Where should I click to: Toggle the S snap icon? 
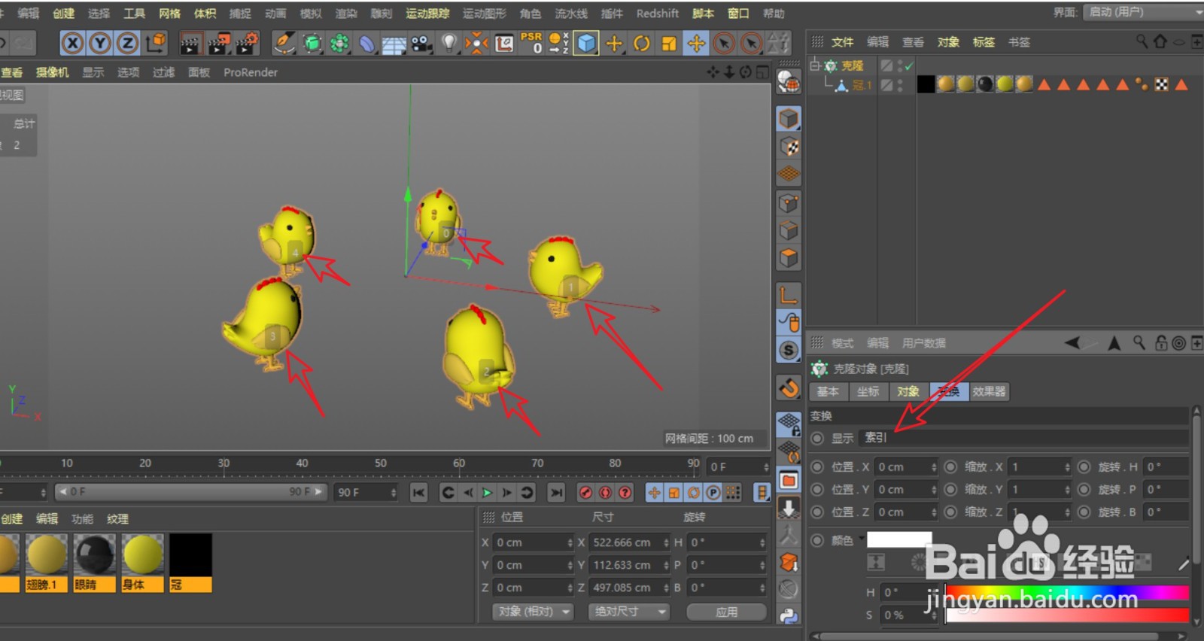coord(789,350)
